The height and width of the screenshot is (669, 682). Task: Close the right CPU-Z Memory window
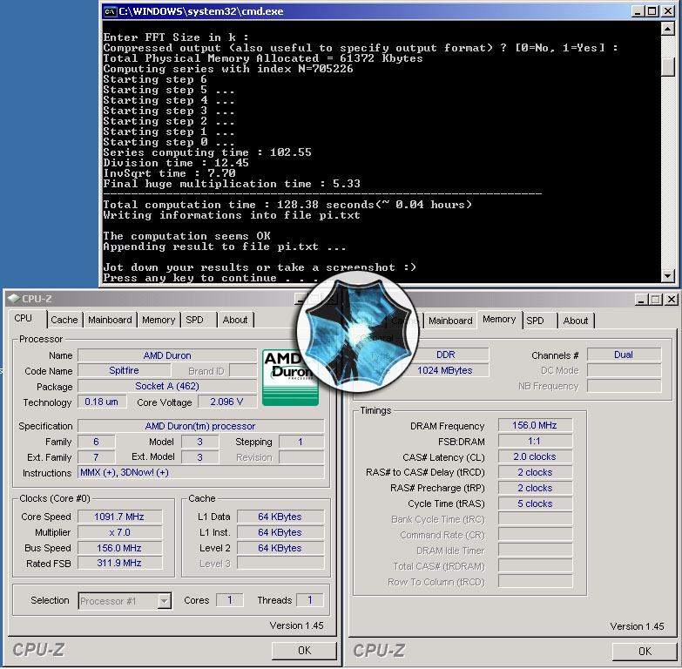coord(672,300)
